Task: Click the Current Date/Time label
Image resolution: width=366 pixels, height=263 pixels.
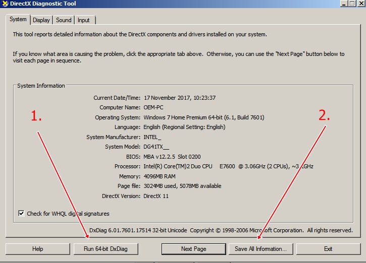Action: (x=117, y=98)
